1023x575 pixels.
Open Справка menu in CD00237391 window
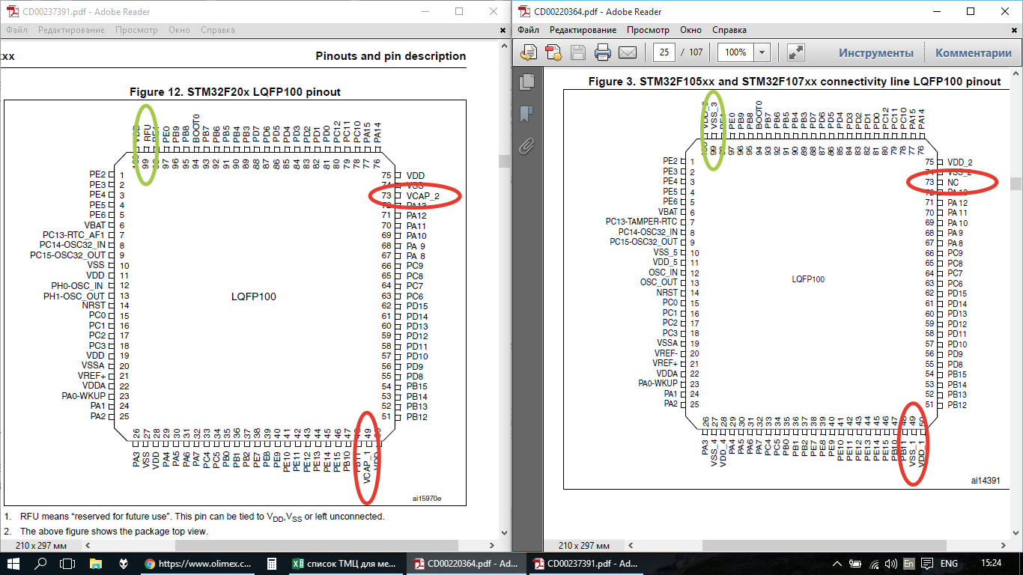click(x=217, y=30)
